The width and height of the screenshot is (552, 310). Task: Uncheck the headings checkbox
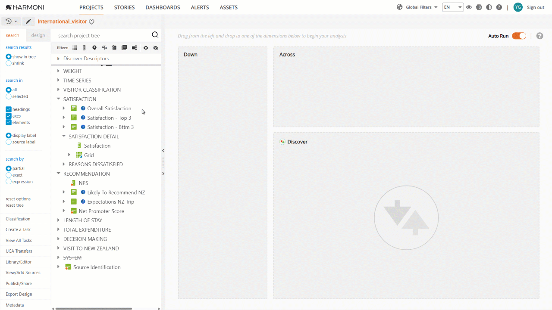(x=9, y=109)
